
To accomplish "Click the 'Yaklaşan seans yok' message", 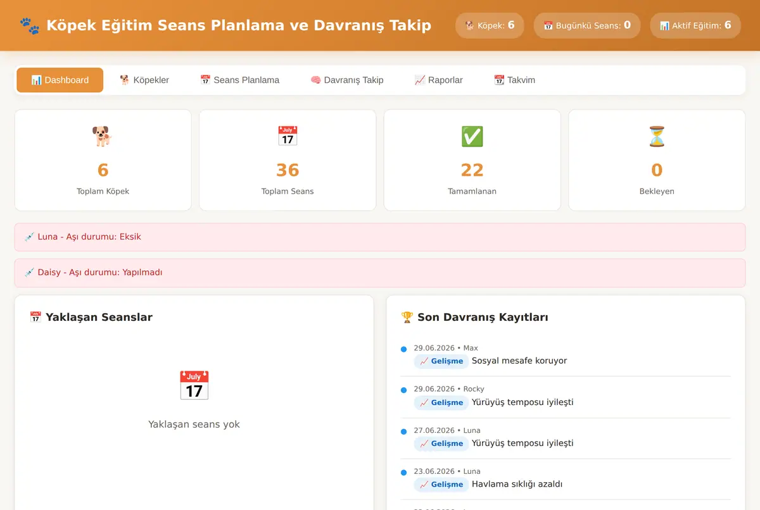I will tap(194, 424).
